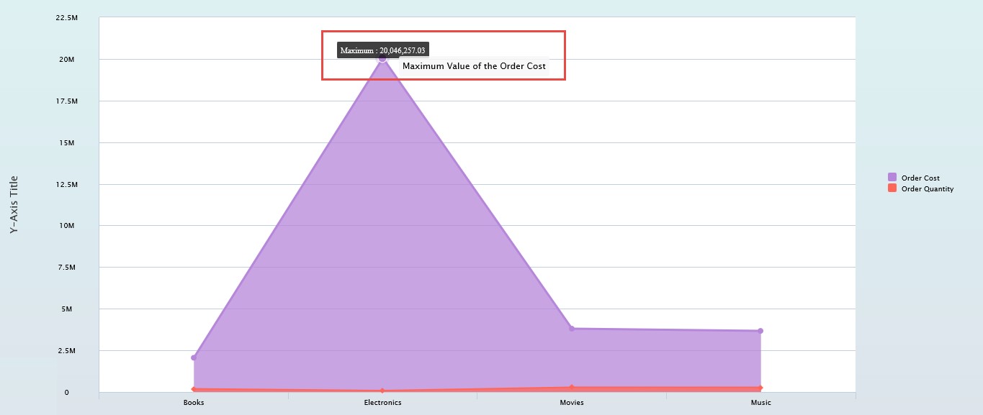Click the dark Maximum value tooltip
983x415 pixels.
pos(383,50)
